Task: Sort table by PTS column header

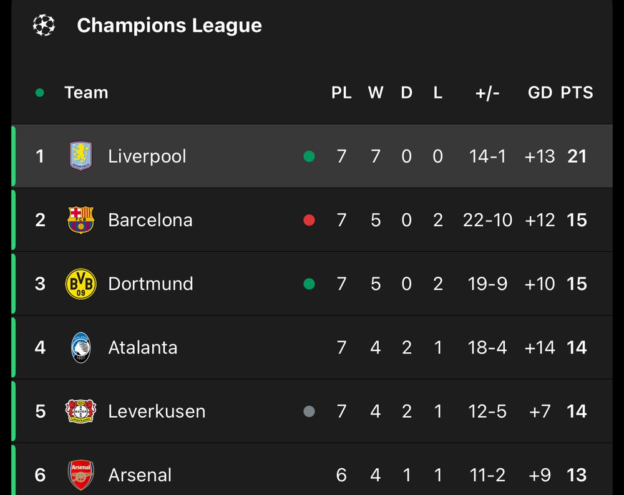Action: click(x=577, y=93)
